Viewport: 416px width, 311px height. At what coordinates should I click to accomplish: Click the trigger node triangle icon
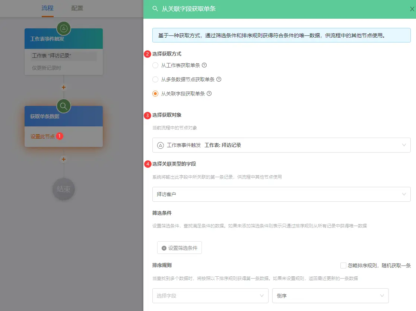click(64, 28)
